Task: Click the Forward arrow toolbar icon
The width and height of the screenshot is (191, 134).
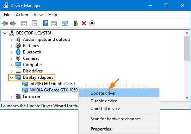Action: [x=13, y=23]
